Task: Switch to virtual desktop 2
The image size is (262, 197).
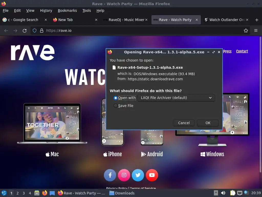Action: [x=18, y=193]
